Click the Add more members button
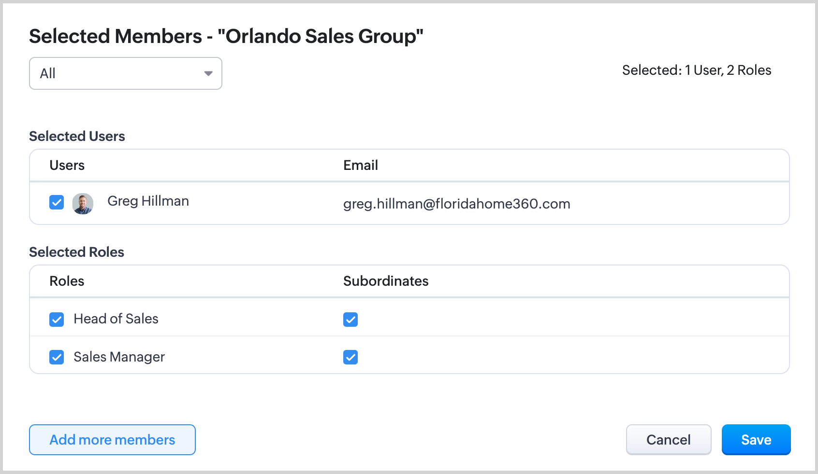 coord(112,440)
